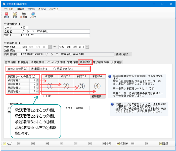Click the 名称変更 button
This screenshot has height=151, width=176.
tap(98, 96)
